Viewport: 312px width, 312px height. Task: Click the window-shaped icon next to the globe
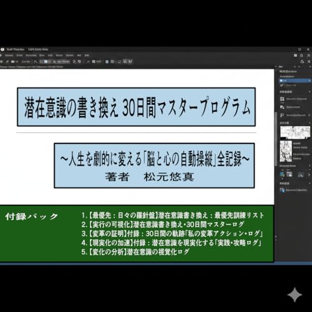tap(289, 174)
